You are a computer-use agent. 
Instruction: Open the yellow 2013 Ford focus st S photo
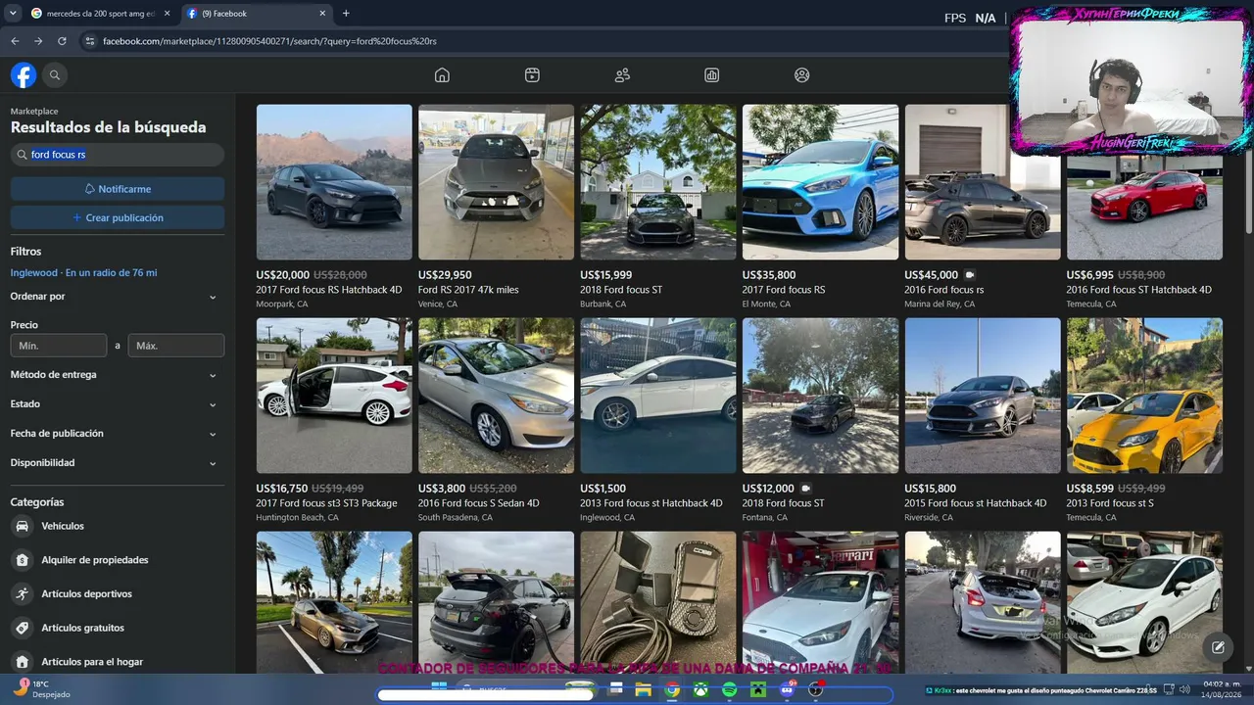[1144, 396]
